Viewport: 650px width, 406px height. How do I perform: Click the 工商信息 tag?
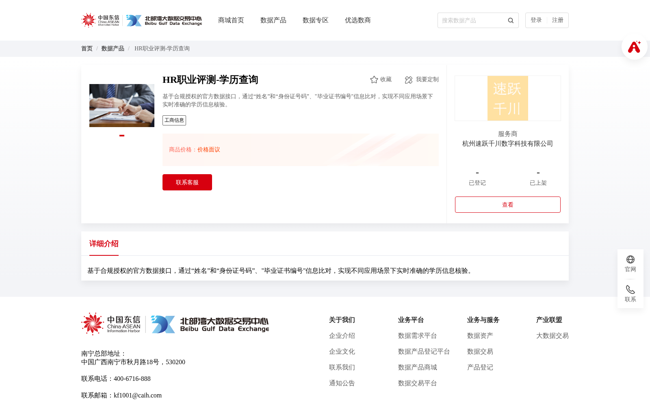174,120
